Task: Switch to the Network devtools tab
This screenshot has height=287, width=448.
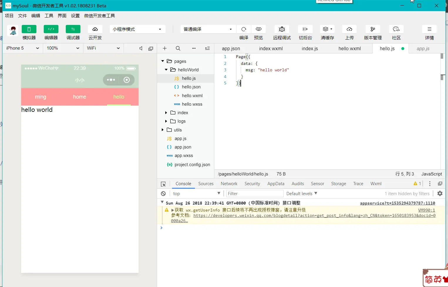Action: [229, 184]
